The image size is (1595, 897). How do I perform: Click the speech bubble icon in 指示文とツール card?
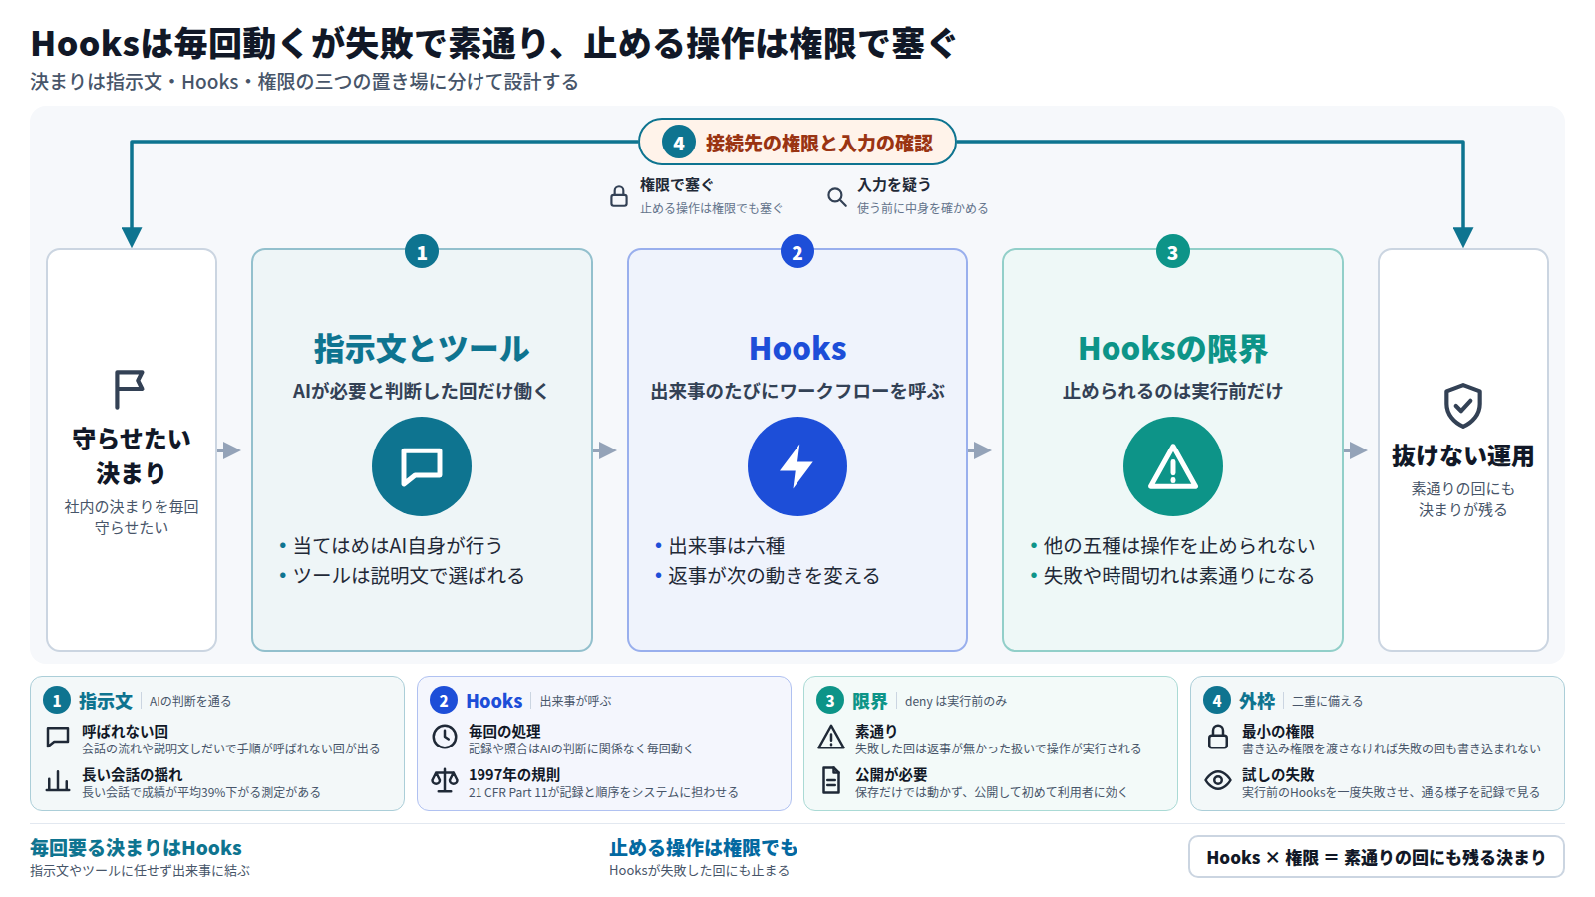422,466
